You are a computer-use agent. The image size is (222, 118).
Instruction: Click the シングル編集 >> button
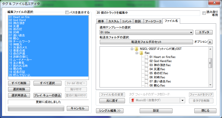tap(110, 111)
